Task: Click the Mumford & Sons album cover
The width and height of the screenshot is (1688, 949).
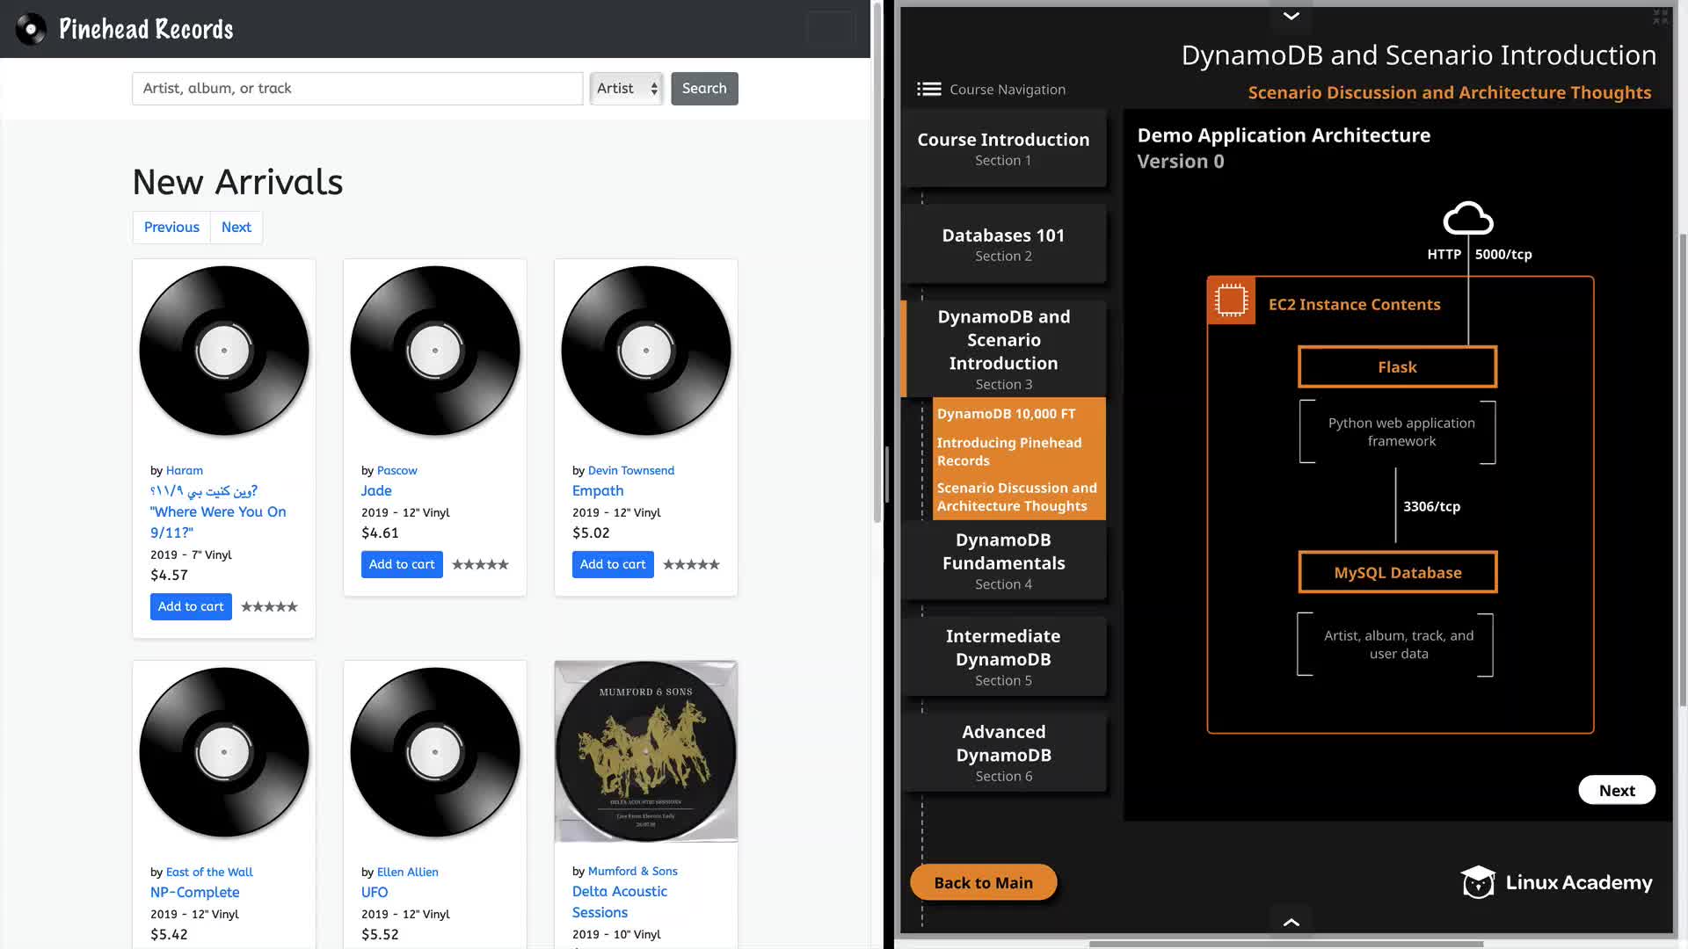Action: click(x=646, y=751)
